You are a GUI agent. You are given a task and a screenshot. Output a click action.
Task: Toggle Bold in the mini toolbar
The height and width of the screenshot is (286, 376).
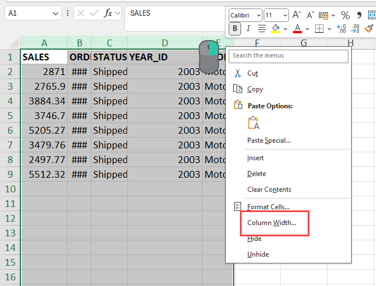(x=234, y=28)
